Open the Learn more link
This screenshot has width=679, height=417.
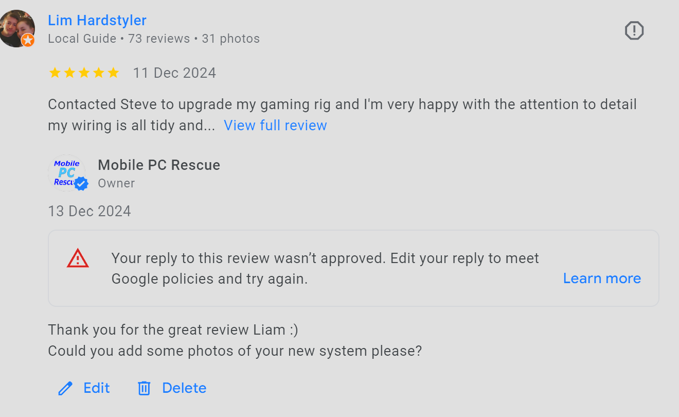[602, 279]
